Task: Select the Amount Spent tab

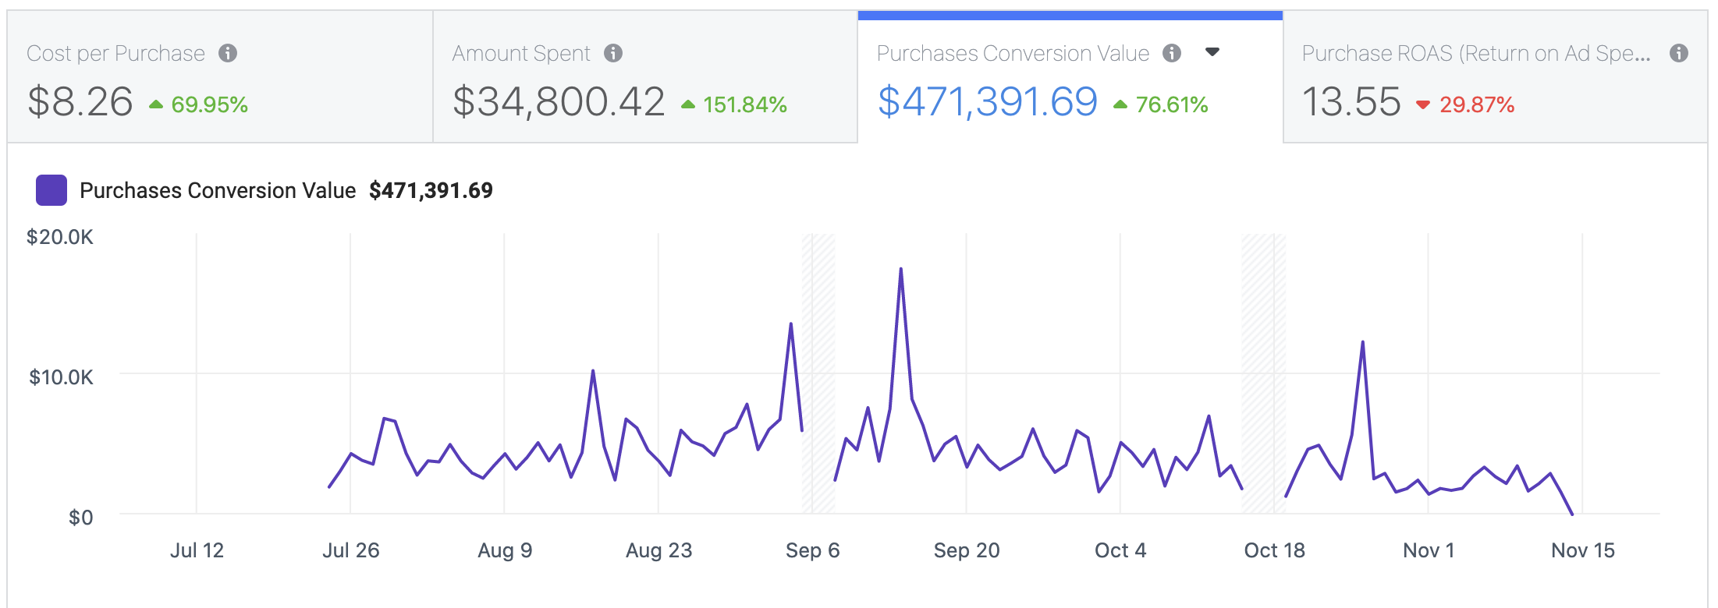Action: [644, 78]
